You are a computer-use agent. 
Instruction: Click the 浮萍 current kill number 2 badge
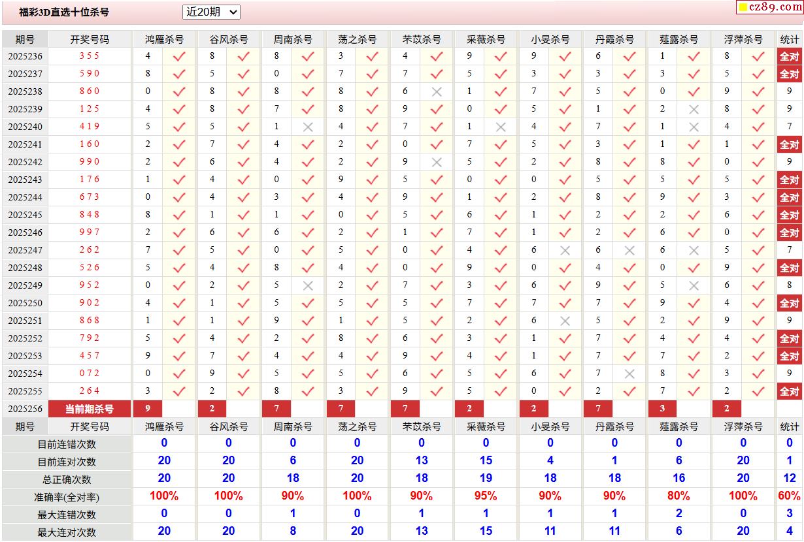pos(727,409)
